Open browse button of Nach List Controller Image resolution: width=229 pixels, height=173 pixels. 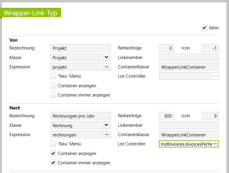[215, 144]
